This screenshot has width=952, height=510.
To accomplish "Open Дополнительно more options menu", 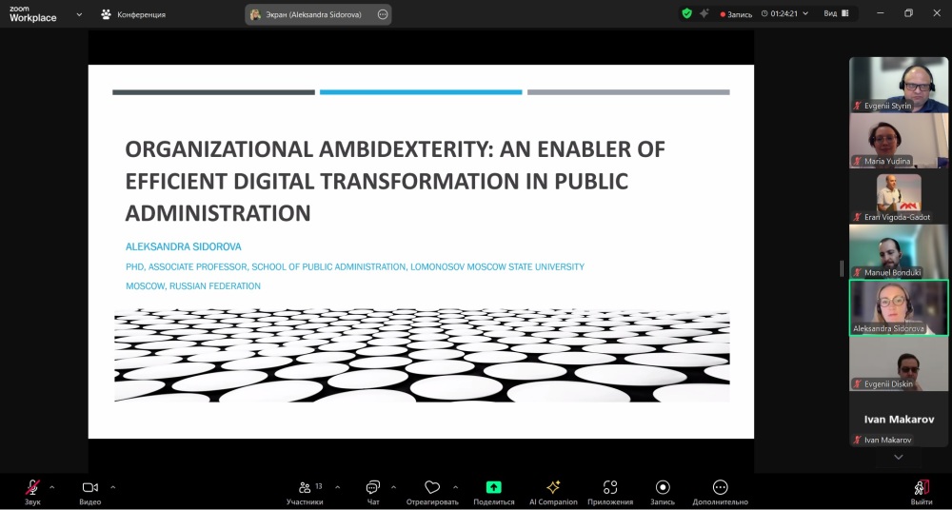I will [x=720, y=491].
